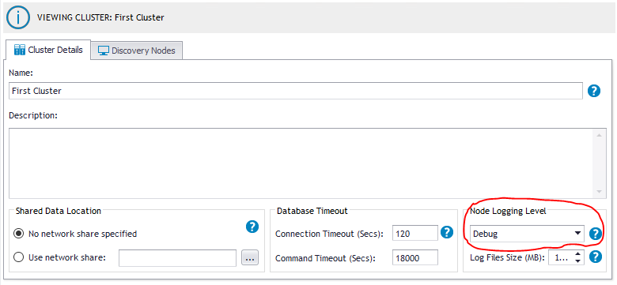
Task: Click the Name text field
Action: (x=296, y=91)
